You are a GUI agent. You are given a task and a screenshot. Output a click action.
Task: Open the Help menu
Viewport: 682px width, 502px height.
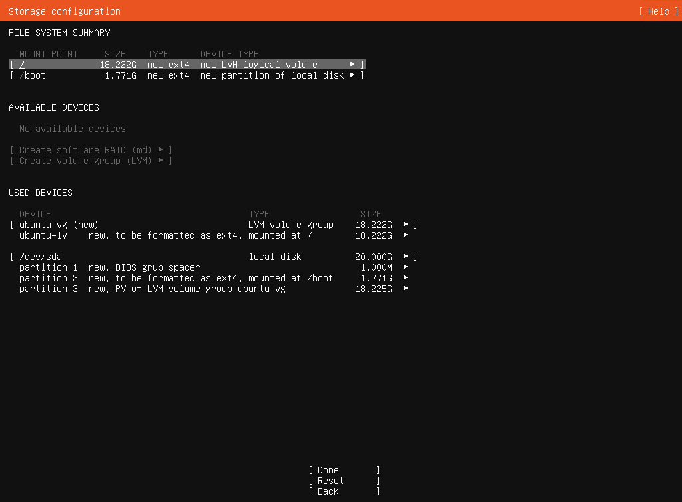point(659,11)
